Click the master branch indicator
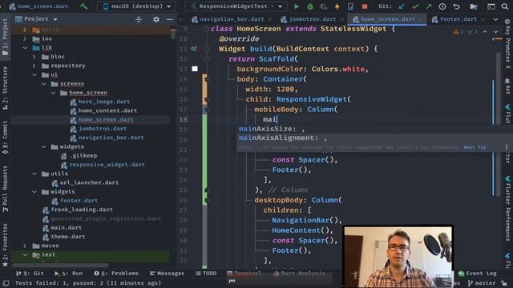513x288 pixels. 482,283
